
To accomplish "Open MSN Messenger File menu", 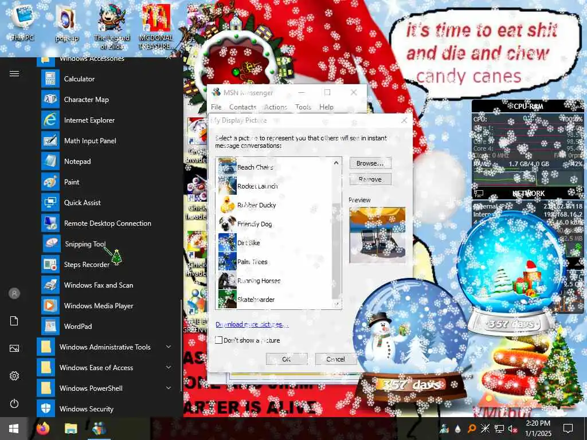I will 216,107.
